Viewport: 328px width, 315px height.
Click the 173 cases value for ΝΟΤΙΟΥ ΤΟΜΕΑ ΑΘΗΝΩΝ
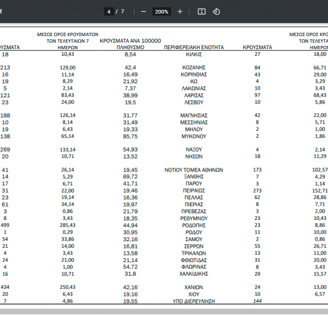point(257,170)
